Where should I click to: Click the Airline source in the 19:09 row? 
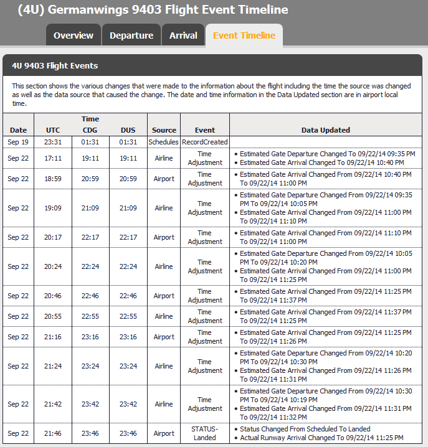click(x=164, y=208)
